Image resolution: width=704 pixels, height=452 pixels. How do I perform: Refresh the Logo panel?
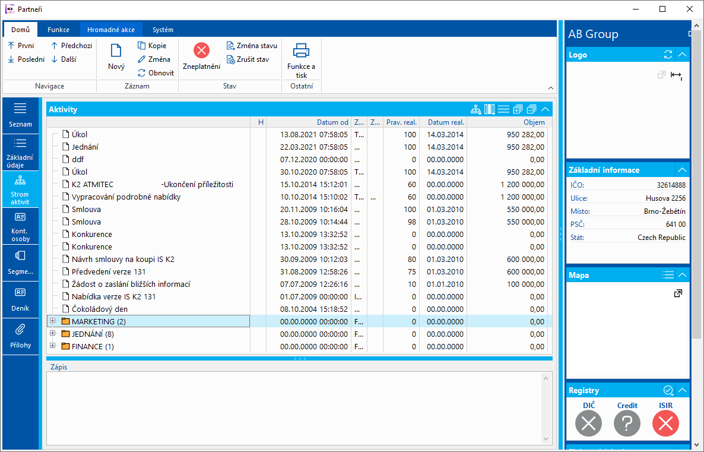point(668,55)
